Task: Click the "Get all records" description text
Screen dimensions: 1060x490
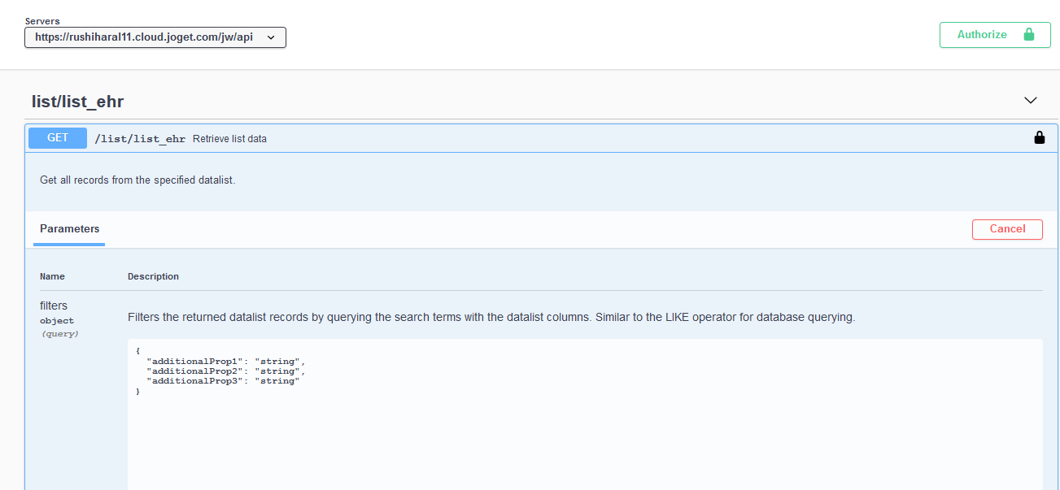Action: point(137,180)
